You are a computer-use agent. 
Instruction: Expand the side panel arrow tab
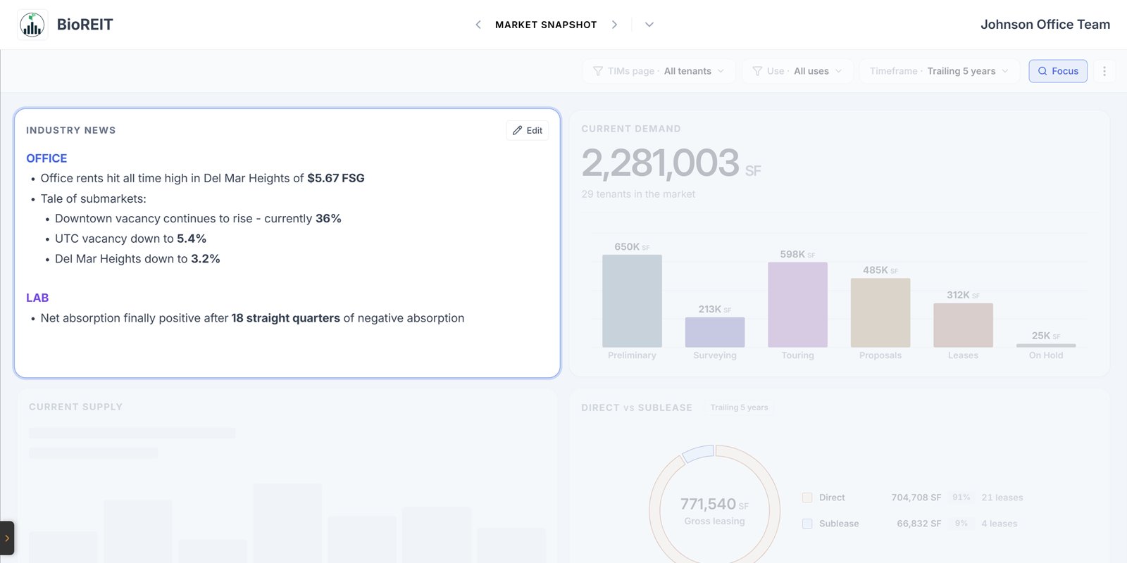coord(6,538)
